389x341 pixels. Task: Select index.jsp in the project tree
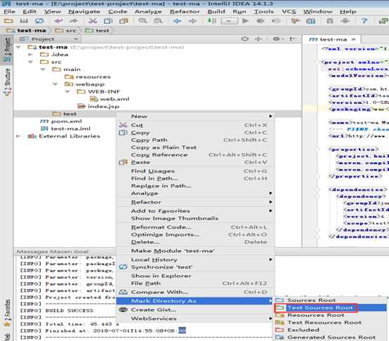(x=98, y=107)
